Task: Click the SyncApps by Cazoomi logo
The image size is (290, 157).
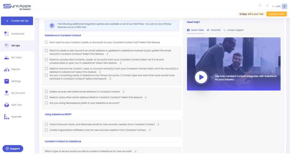Action: click(x=17, y=7)
